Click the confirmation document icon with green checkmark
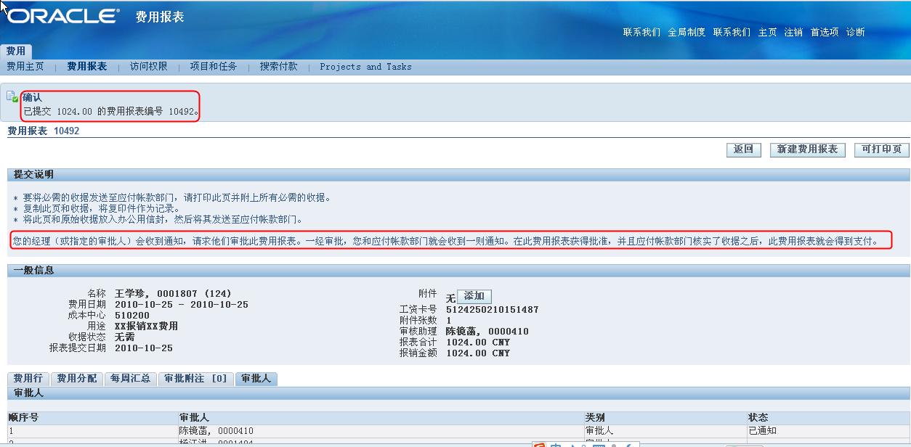The image size is (911, 447). (13, 97)
